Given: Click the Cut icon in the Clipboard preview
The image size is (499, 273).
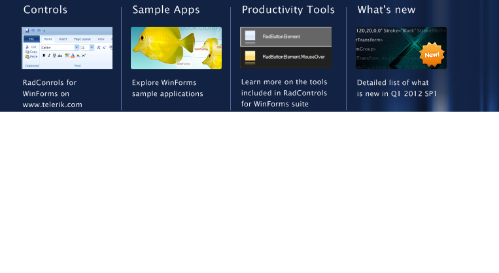Looking at the screenshot, I should point(26,47).
